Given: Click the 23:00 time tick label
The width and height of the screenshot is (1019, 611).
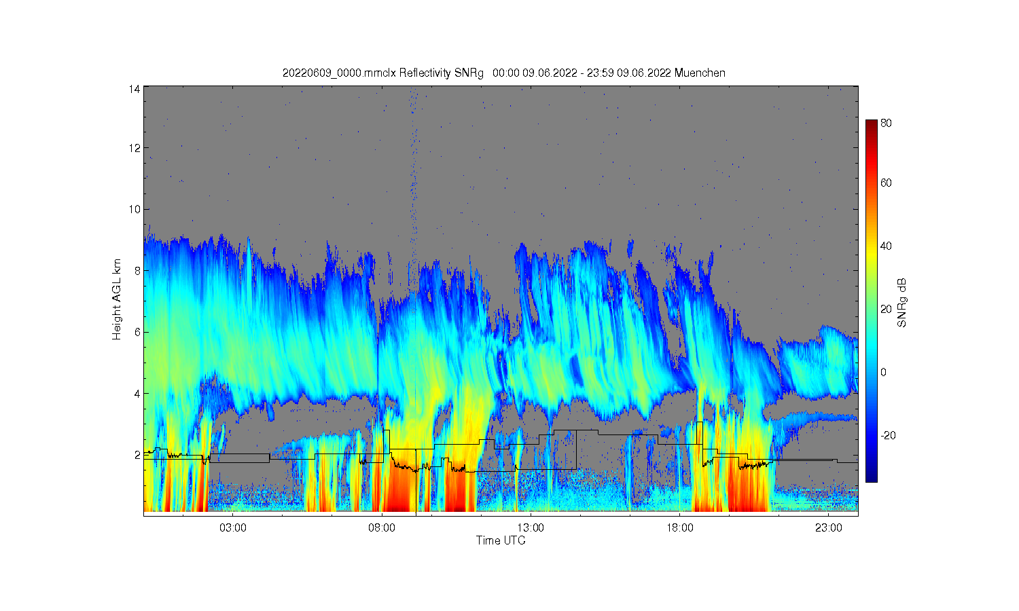Looking at the screenshot, I should coord(828,527).
